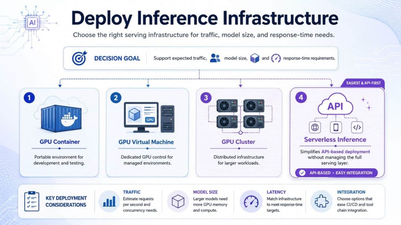Screen dimensions: 401x225
Task: Click the gauge response-time icon in goal bar
Action: (x=276, y=58)
